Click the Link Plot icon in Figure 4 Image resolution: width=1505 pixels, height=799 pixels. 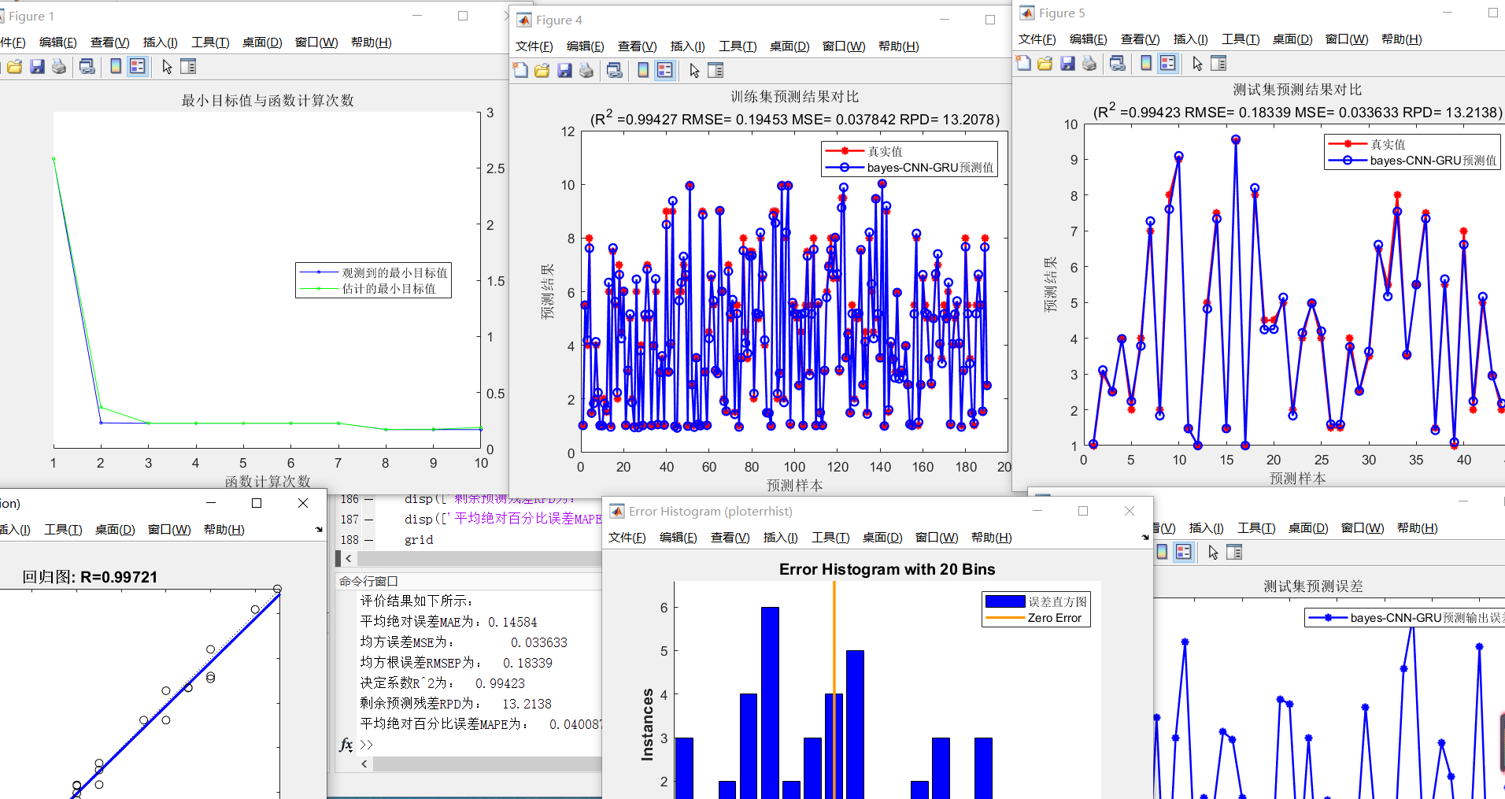pyautogui.click(x=614, y=70)
